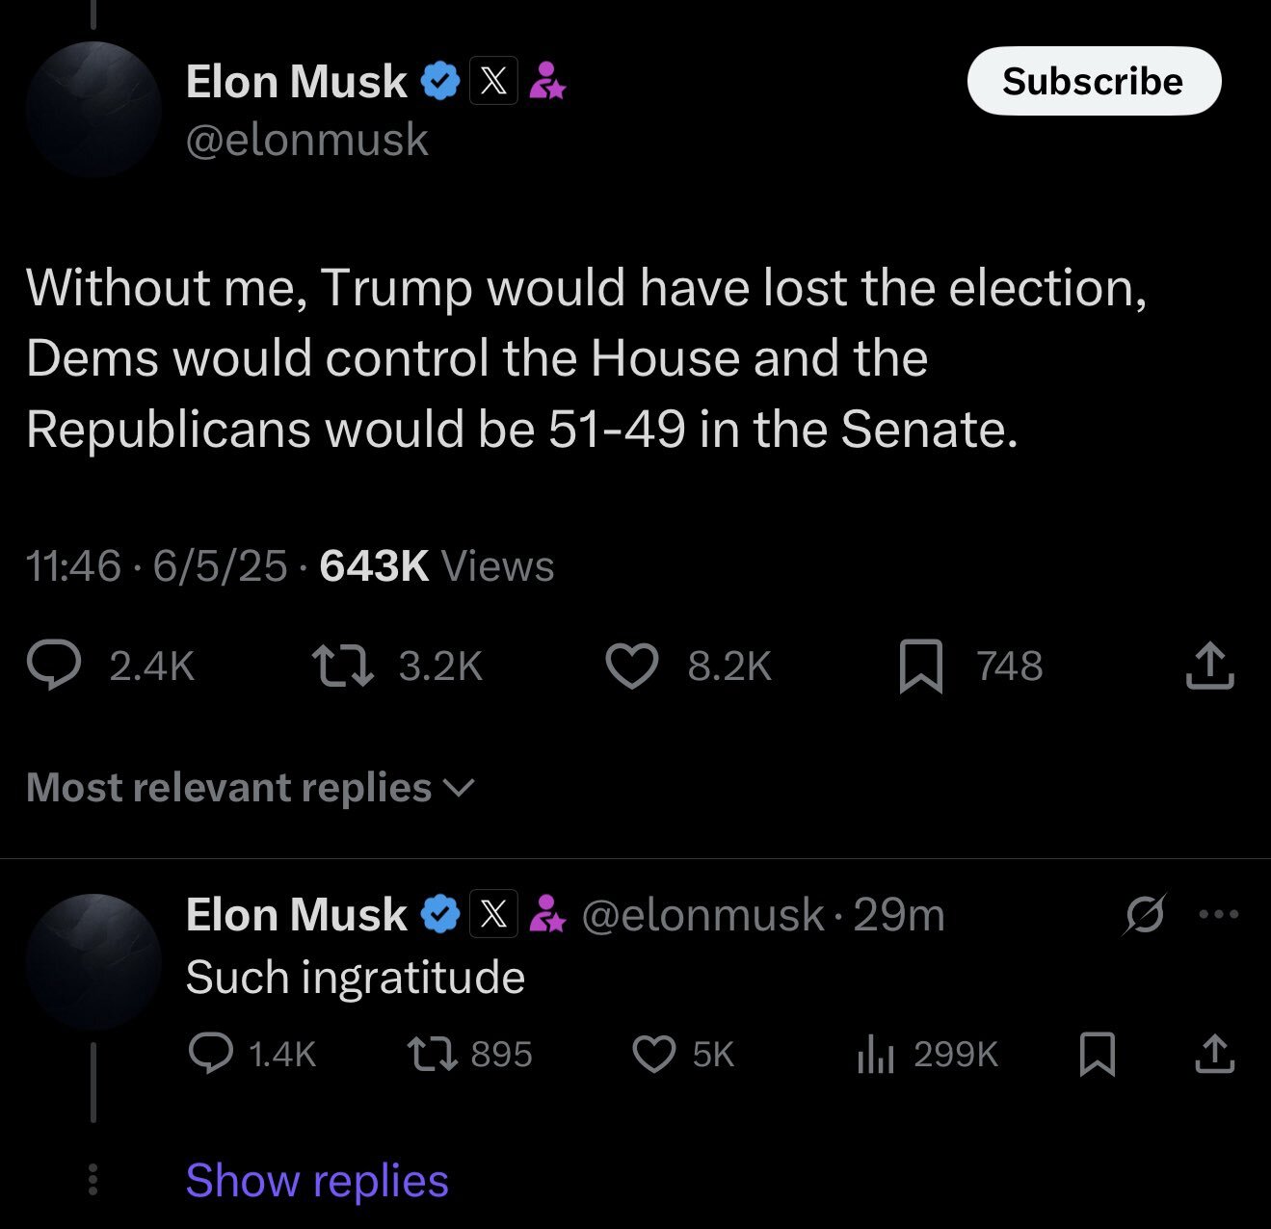1271x1229 pixels.
Task: Like the main post with 8.2K likes
Action: 631,667
